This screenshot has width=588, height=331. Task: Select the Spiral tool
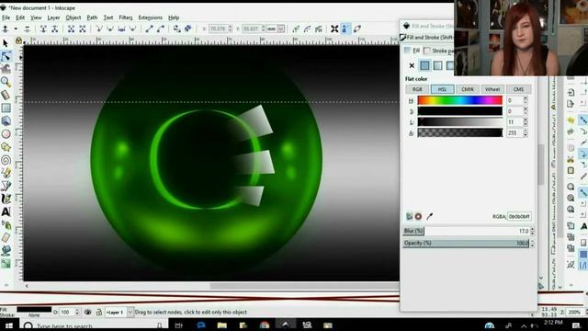point(6,160)
